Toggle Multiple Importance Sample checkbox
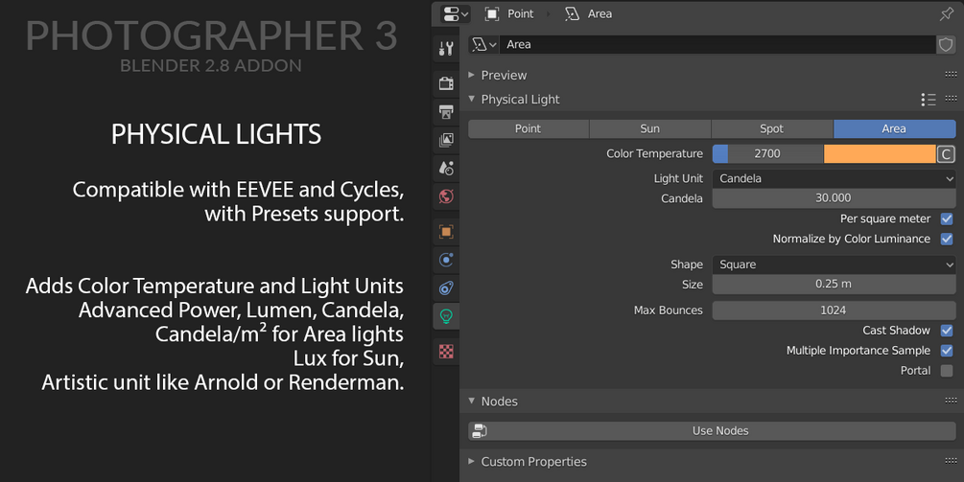The height and width of the screenshot is (482, 964). tap(947, 351)
